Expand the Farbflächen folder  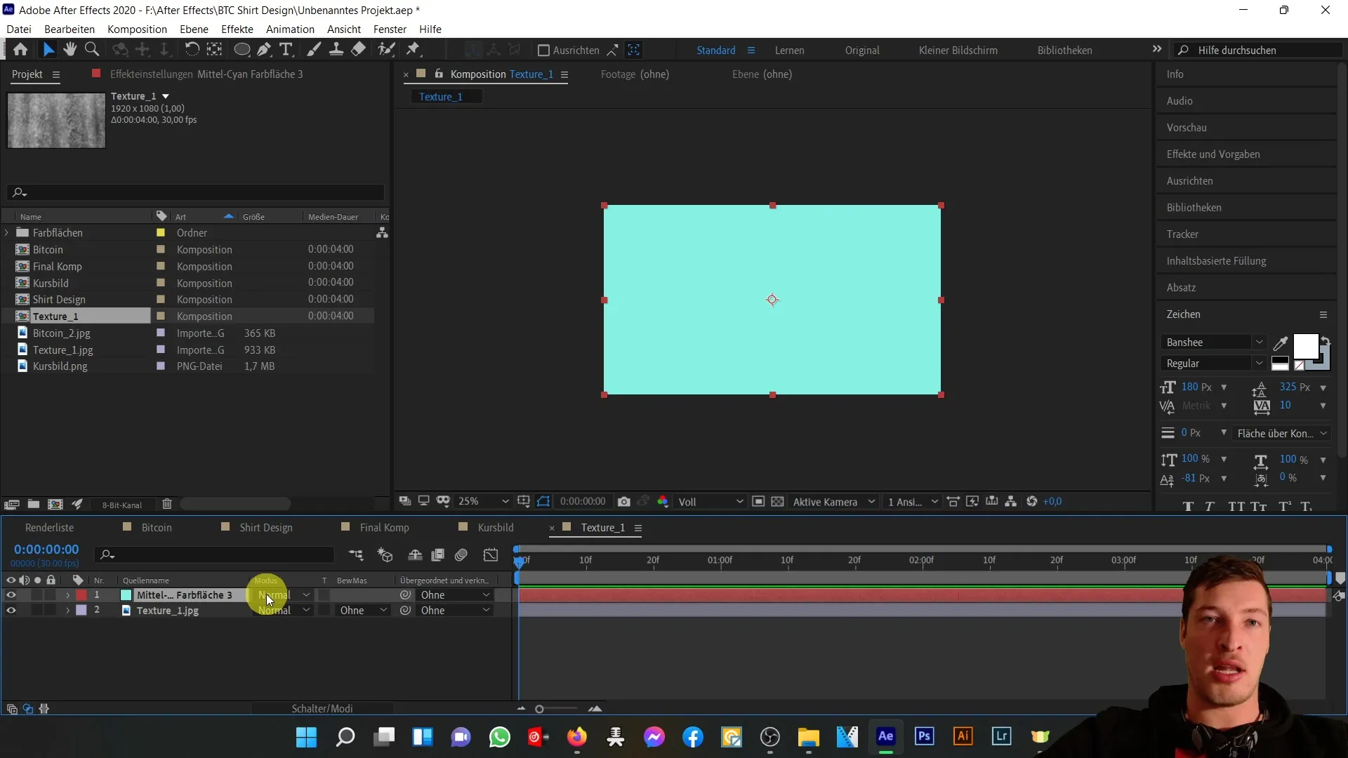[x=7, y=232]
